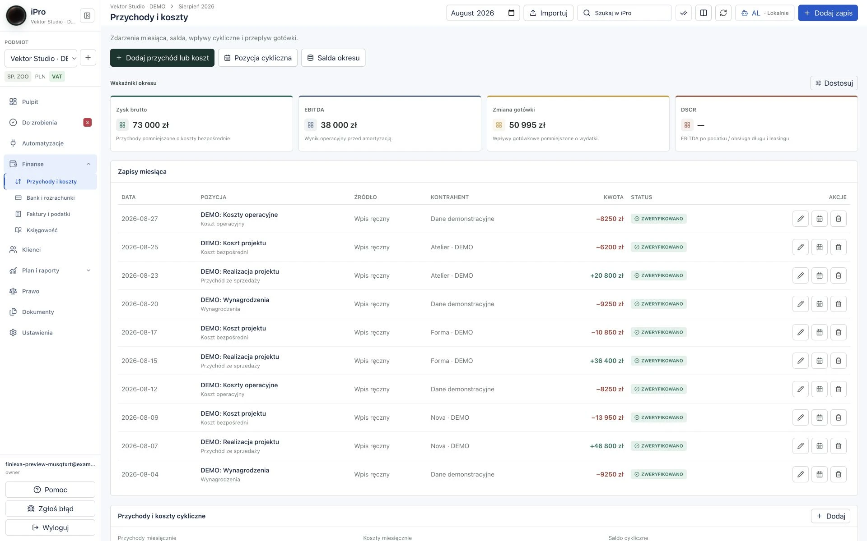867x541 pixels.
Task: Edit the 2026-08-12 Koszty operacyjne entry
Action: coord(801,389)
